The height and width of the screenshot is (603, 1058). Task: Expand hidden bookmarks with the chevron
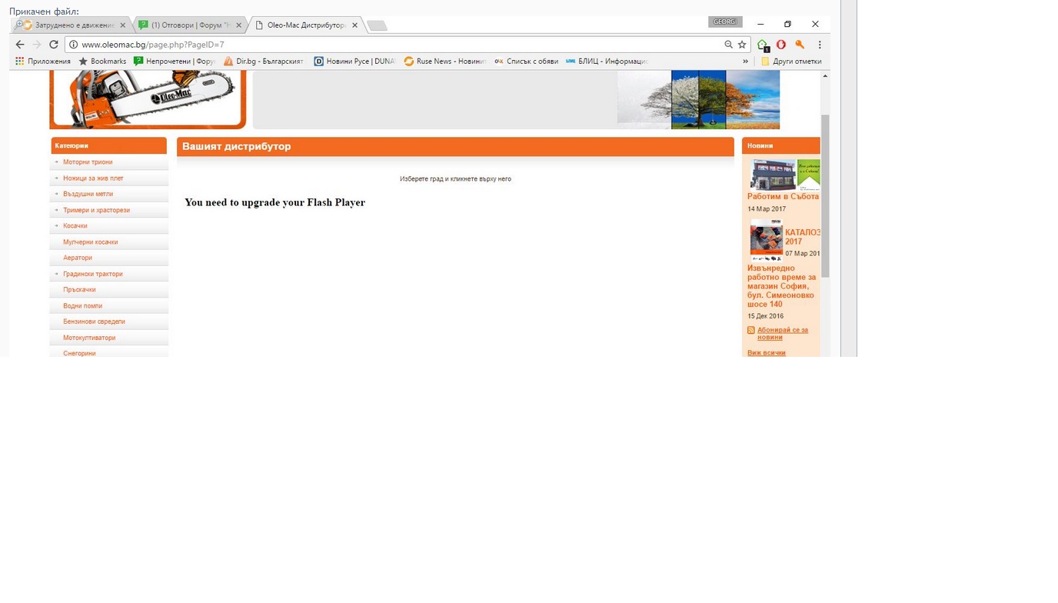745,62
